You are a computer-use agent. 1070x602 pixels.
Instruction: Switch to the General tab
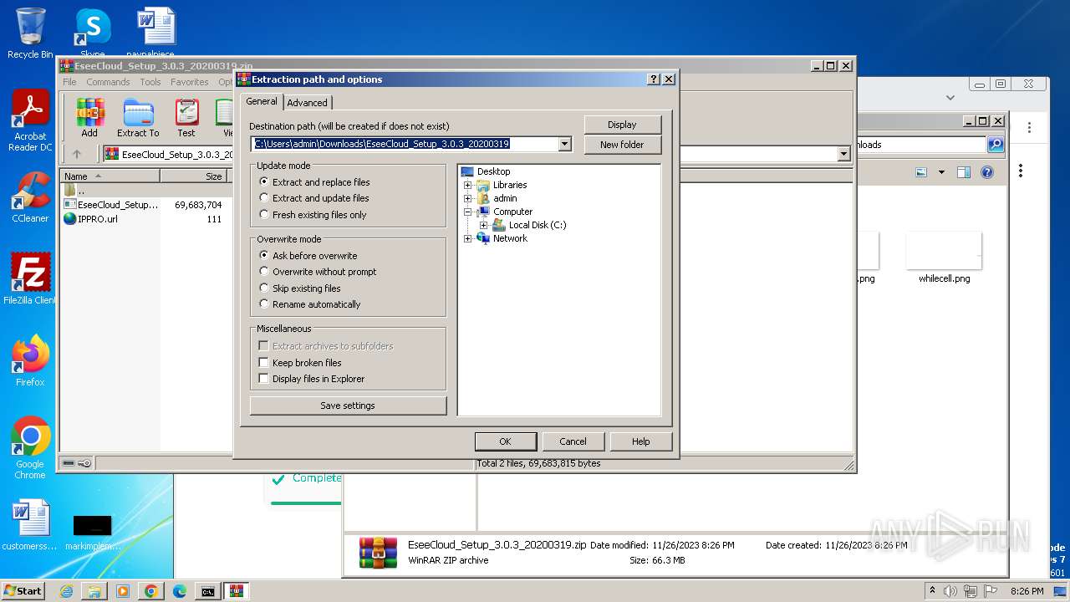[262, 101]
